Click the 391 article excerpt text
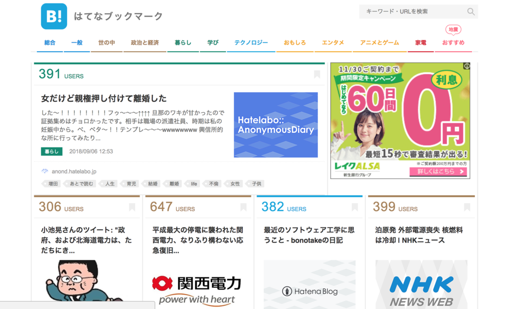Viewport: 514px width, 309px height. 133,125
